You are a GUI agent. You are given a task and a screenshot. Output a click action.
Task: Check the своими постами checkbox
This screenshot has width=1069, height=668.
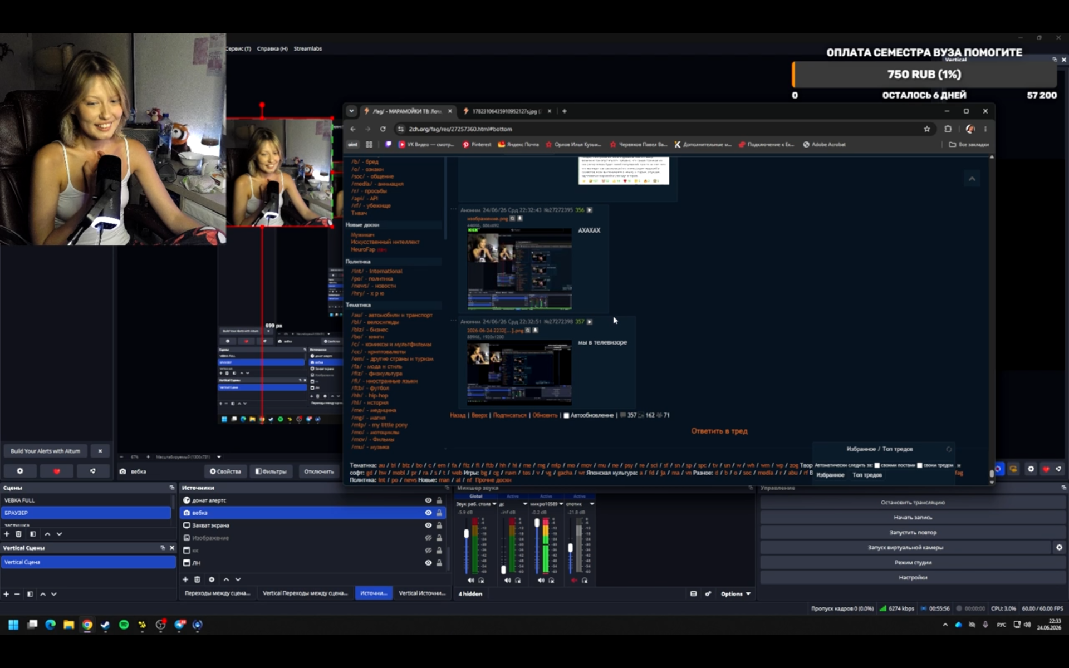(877, 465)
